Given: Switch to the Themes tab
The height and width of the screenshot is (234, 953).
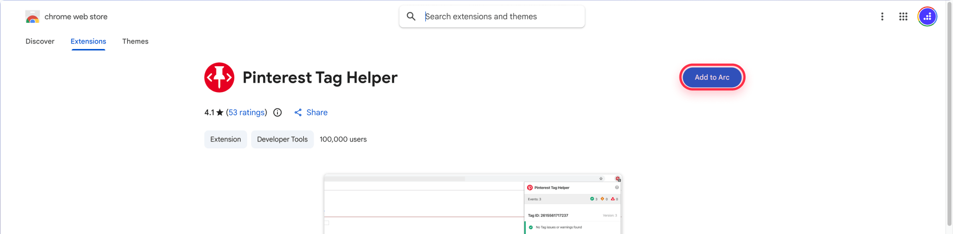Looking at the screenshot, I should point(136,41).
